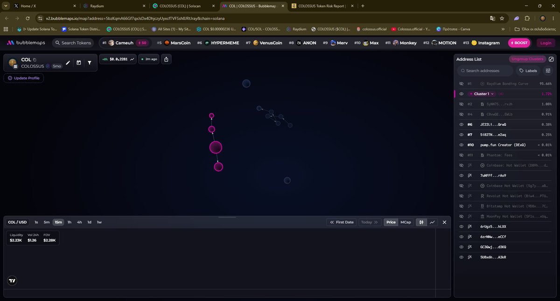Image resolution: width=560 pixels, height=301 pixels.
Task: Copy the COL token address
Action: point(35,60)
